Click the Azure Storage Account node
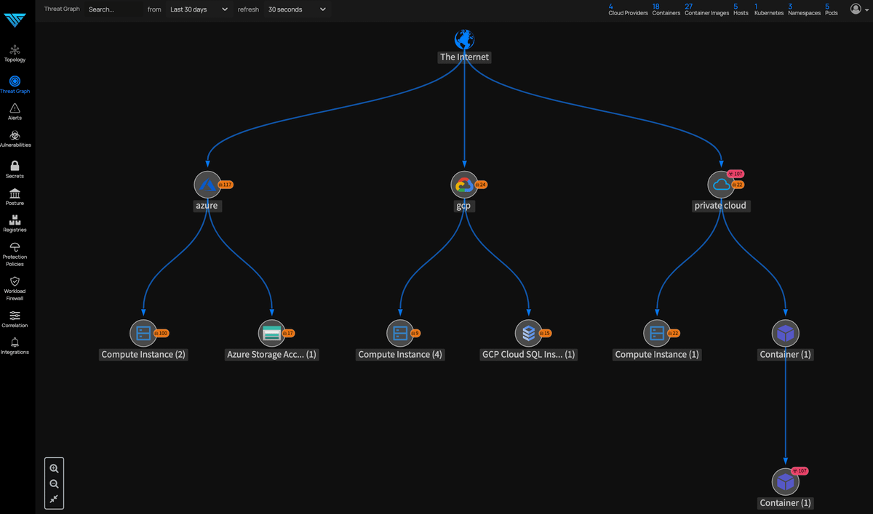This screenshot has height=514, width=873. point(271,334)
